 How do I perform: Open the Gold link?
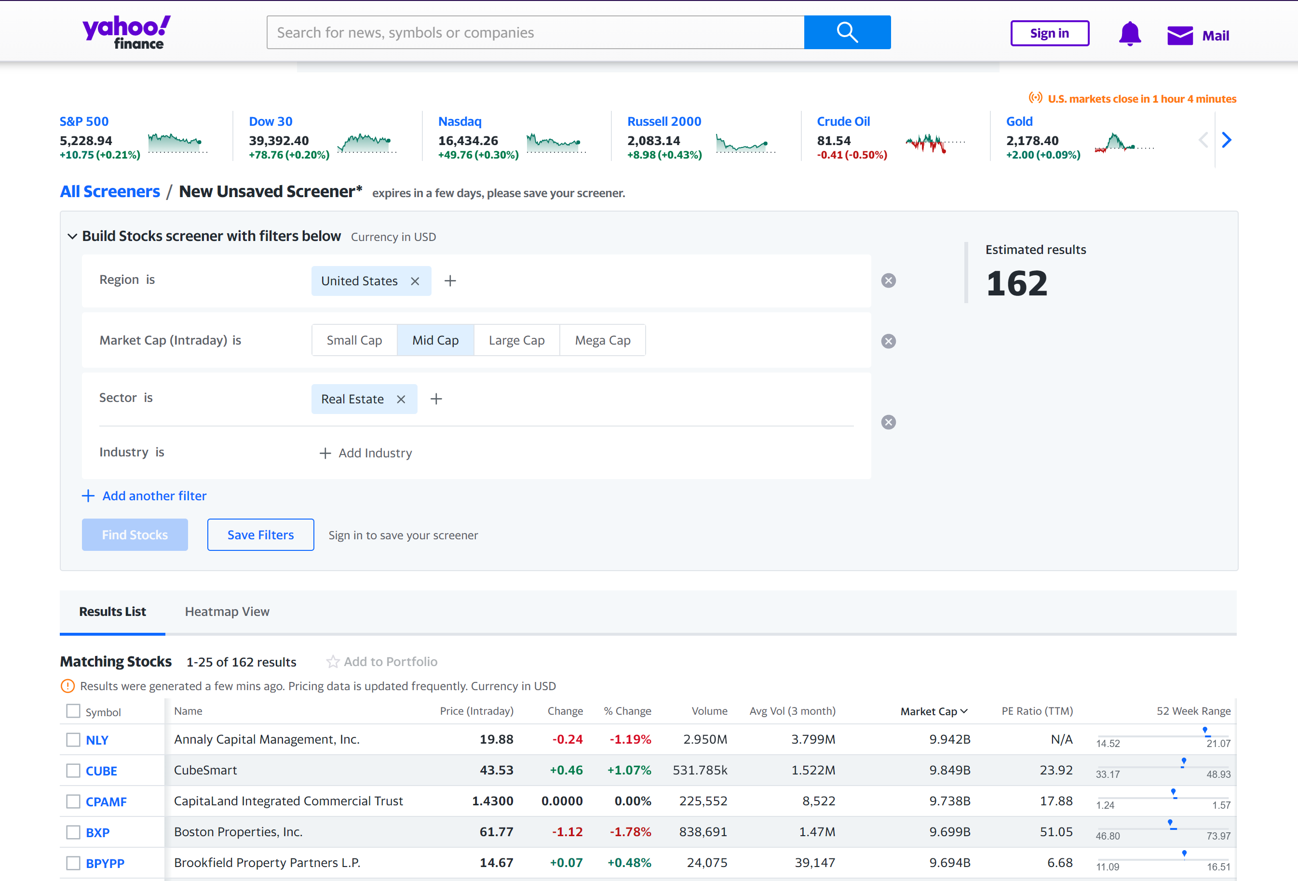(x=1019, y=121)
